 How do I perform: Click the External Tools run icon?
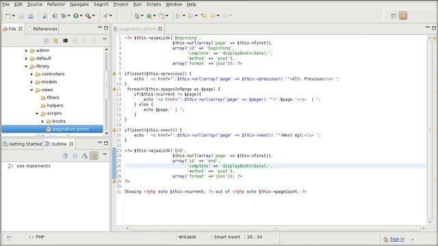point(88,16)
